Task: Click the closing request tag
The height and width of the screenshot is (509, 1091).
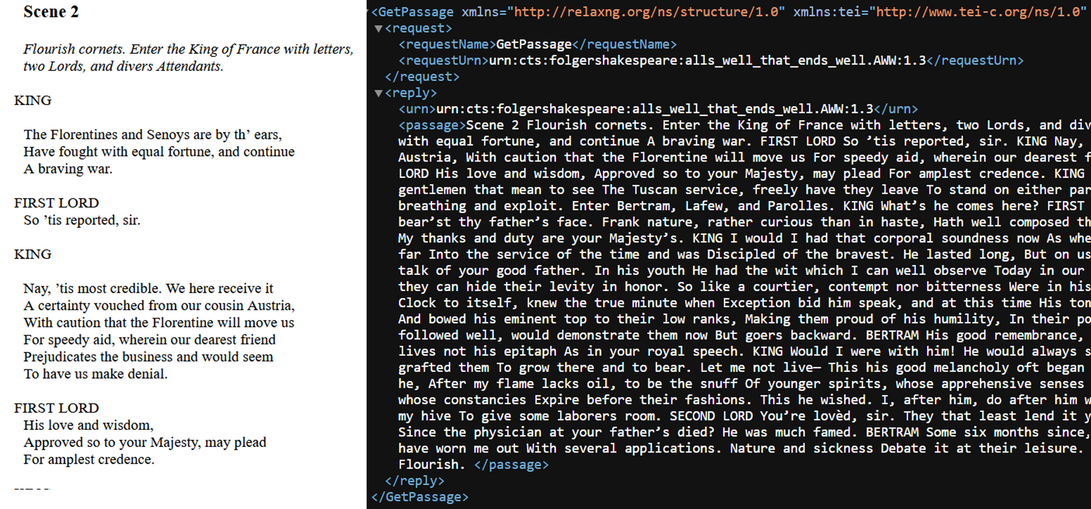Action: point(422,77)
